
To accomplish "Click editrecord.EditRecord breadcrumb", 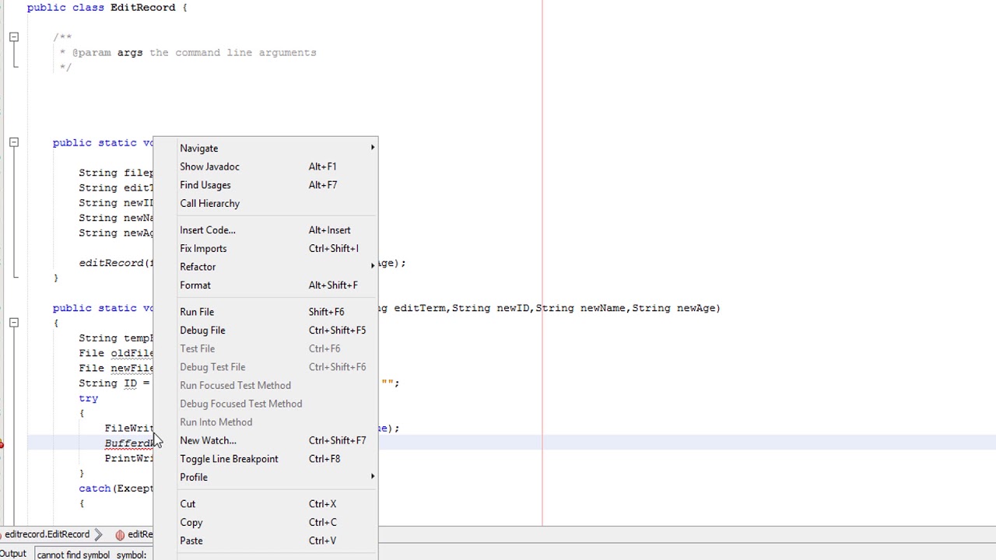I will pyautogui.click(x=47, y=534).
